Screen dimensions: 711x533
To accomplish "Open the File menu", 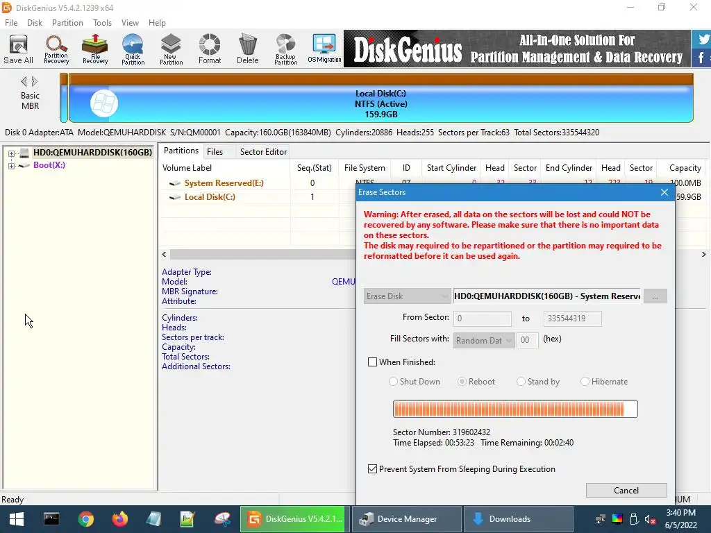I will click(11, 23).
